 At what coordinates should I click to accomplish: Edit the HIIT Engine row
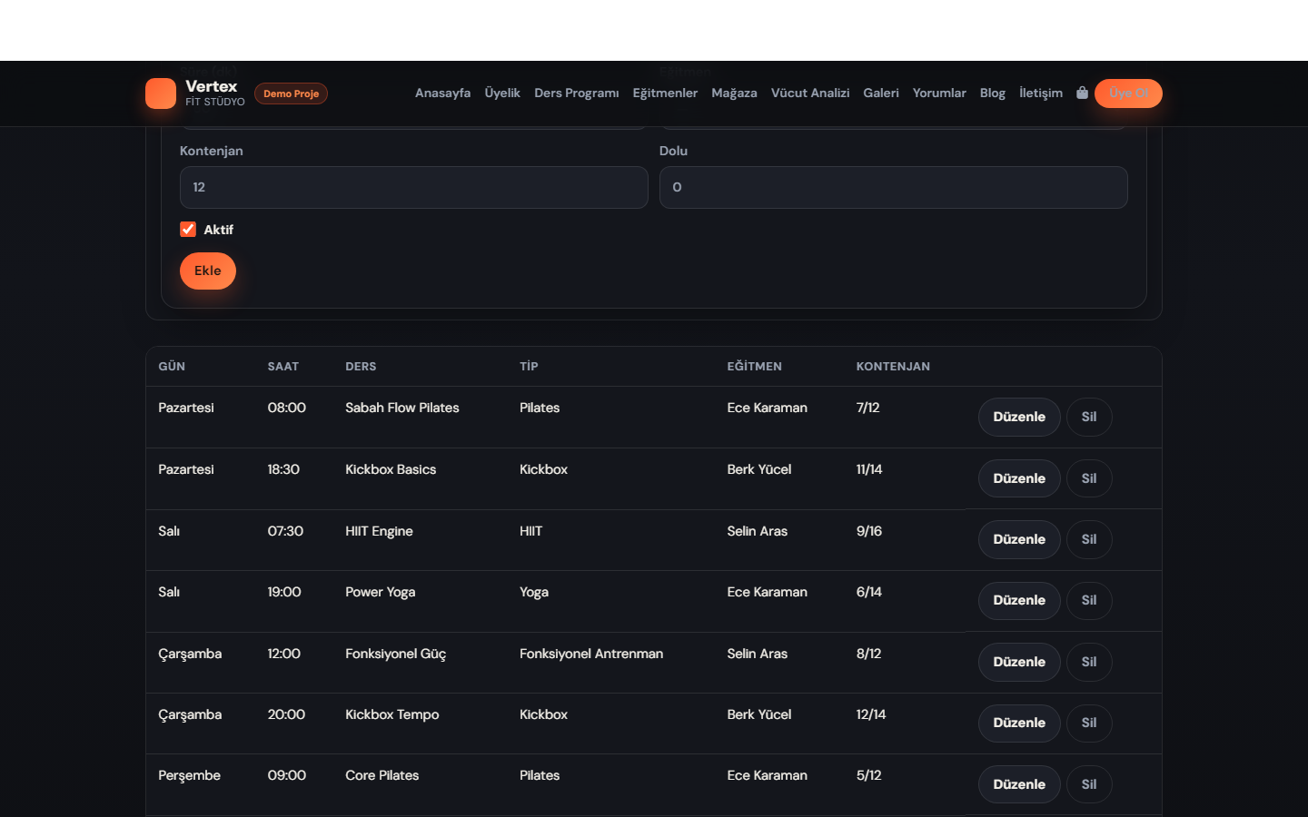click(1019, 539)
